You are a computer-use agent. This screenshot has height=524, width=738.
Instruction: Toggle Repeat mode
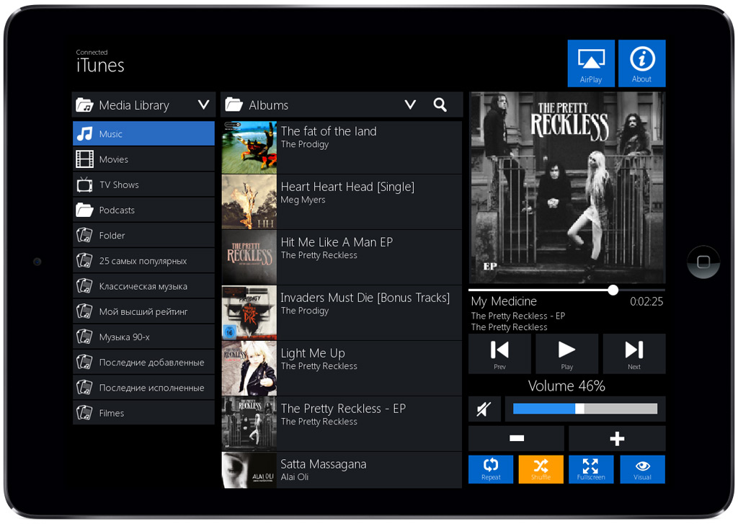[x=491, y=469]
